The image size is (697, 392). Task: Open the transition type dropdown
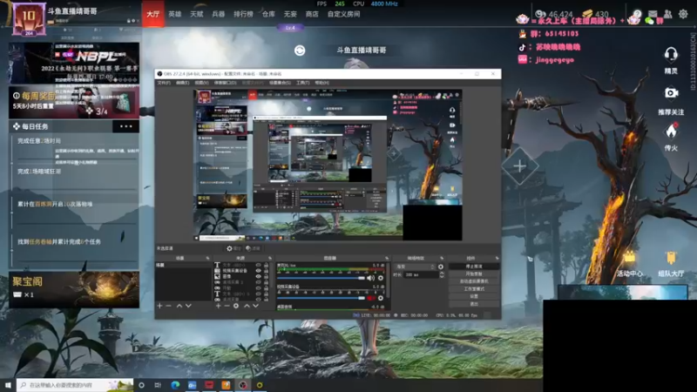click(415, 267)
